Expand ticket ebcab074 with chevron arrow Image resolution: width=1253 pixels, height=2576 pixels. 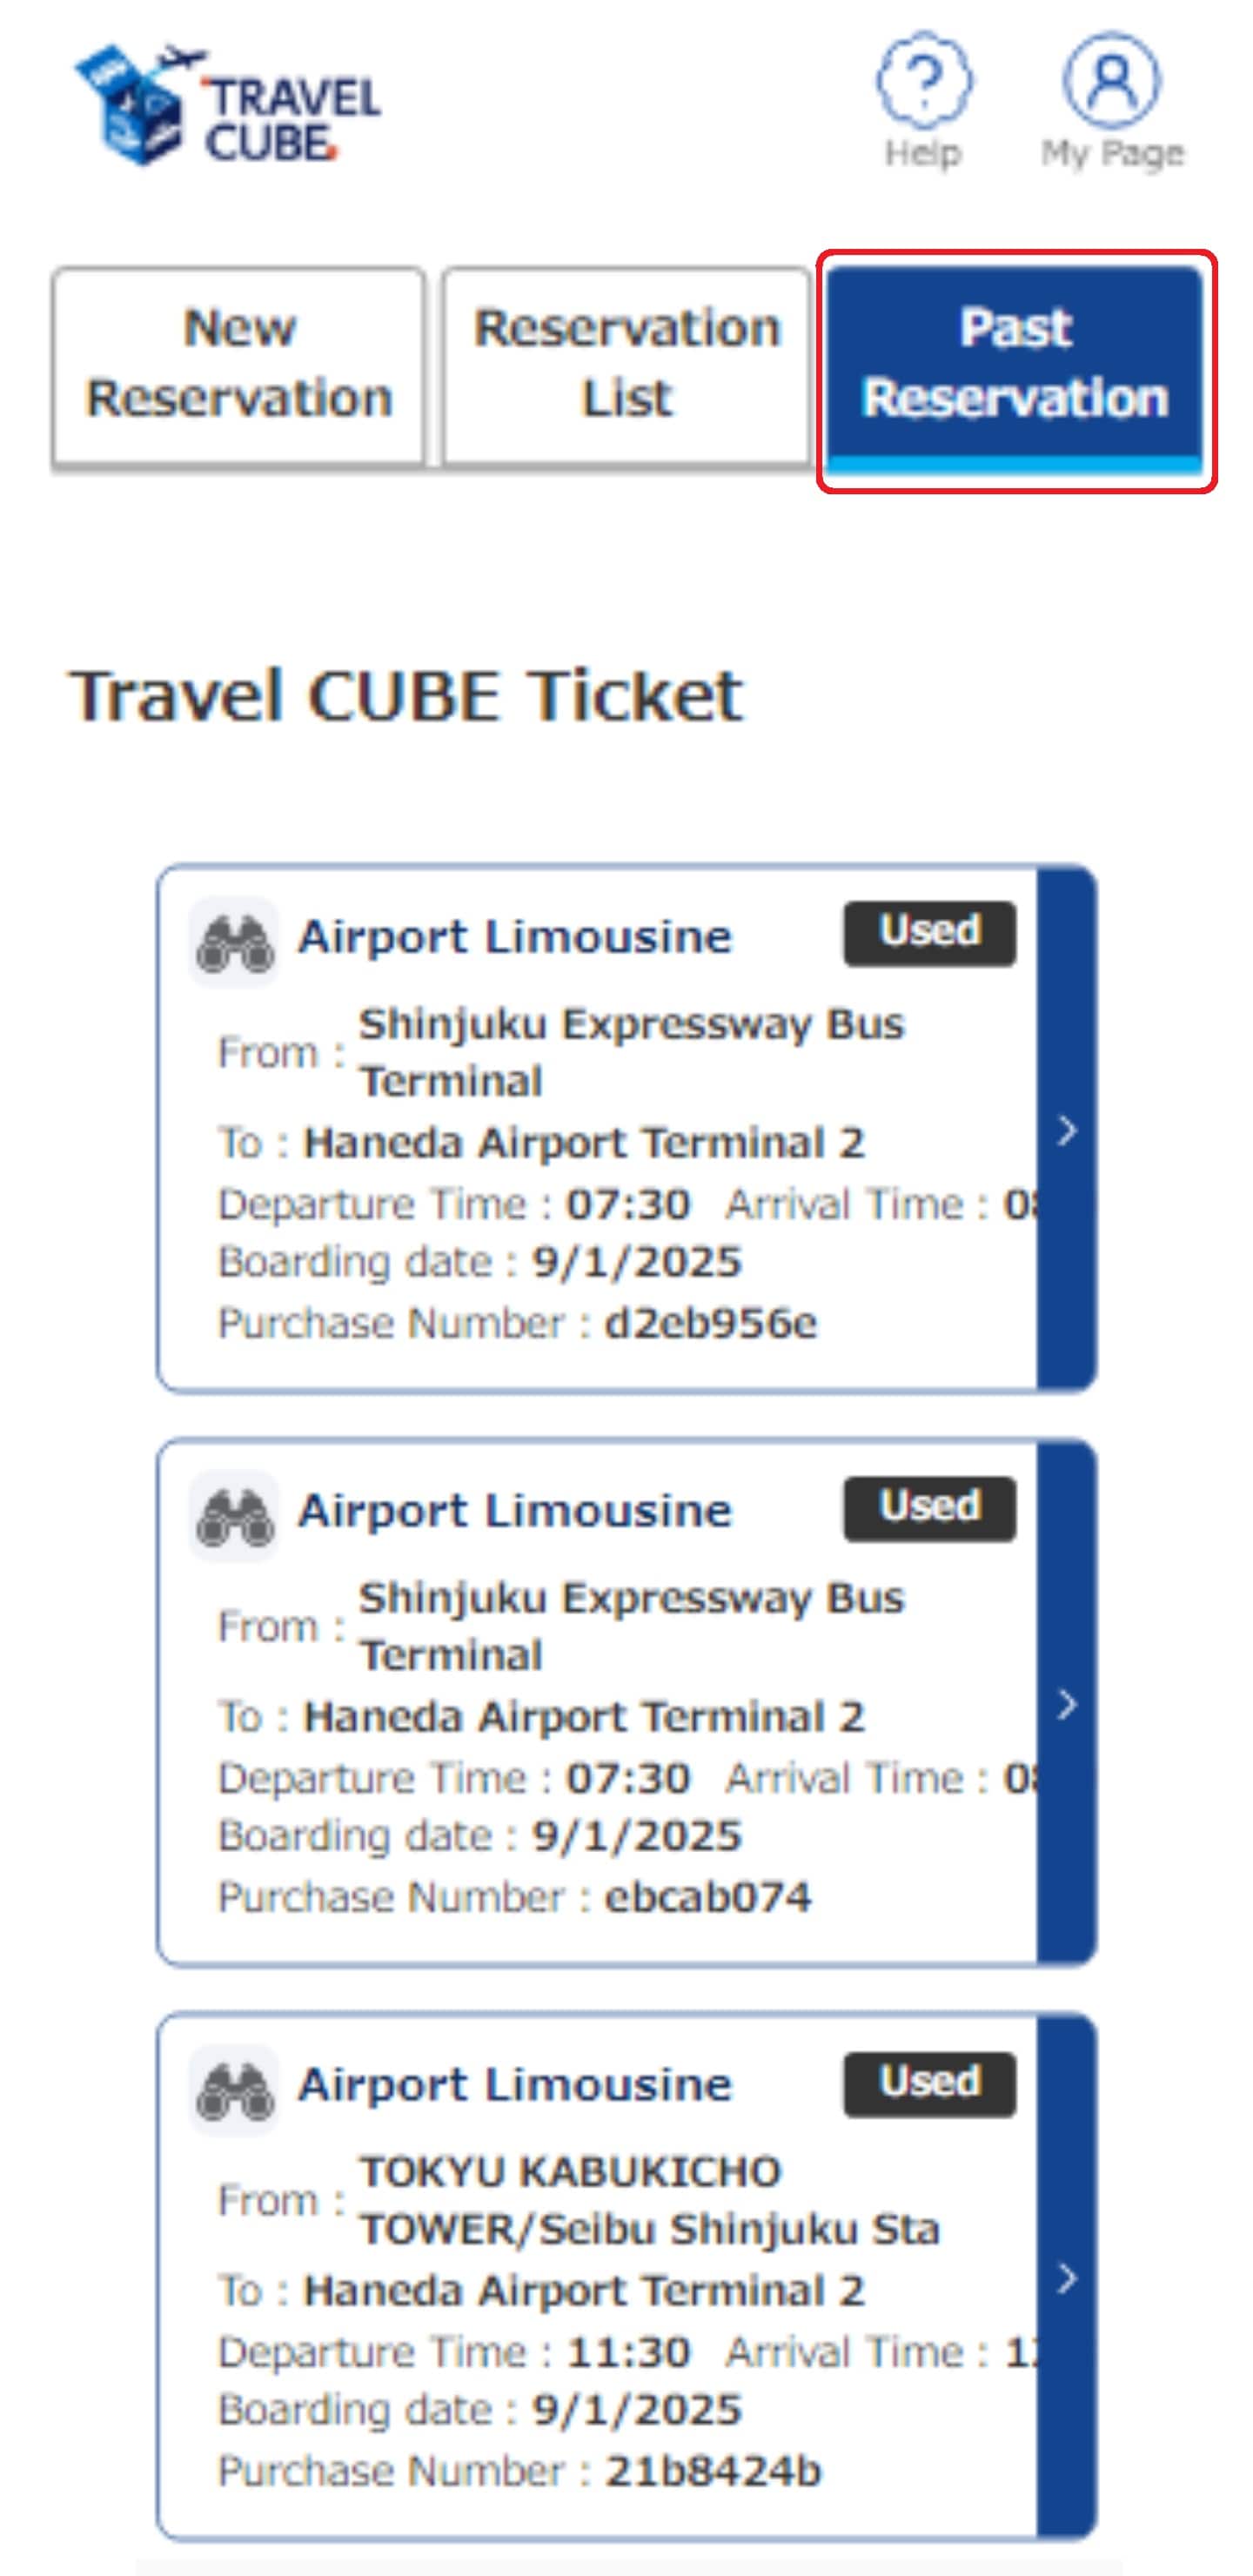point(1067,1704)
